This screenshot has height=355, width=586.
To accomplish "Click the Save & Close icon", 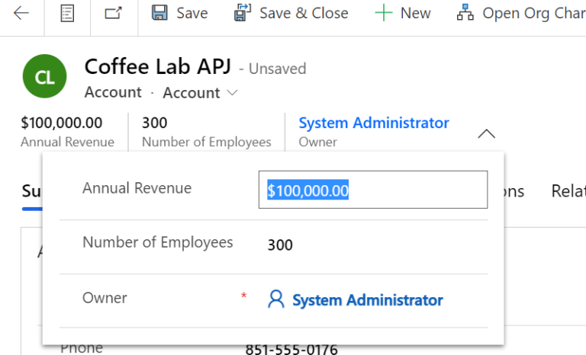I will coord(243,13).
